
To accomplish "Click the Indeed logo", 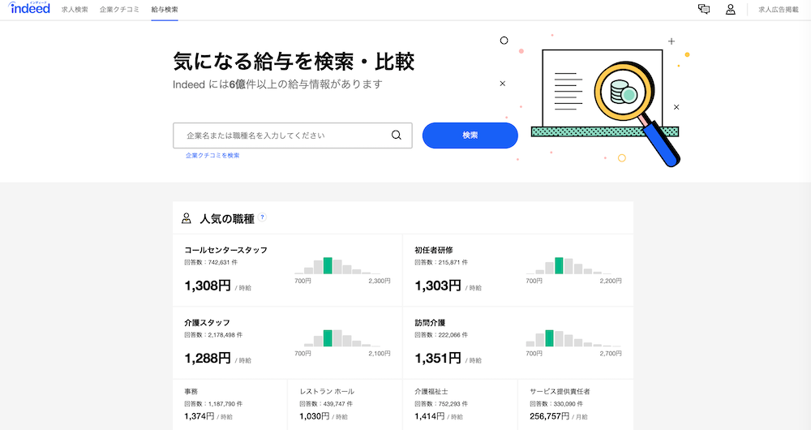I will tap(30, 9).
